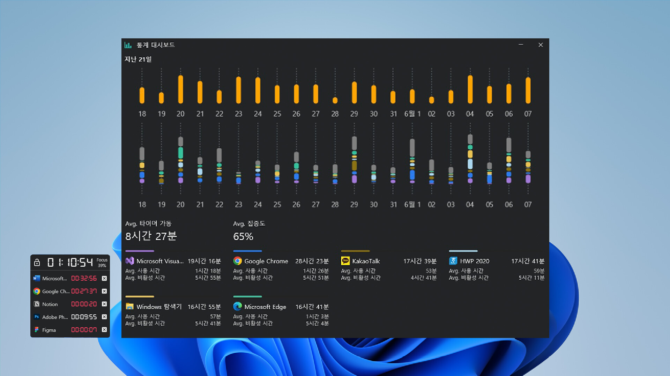Click the 01:10:54 total timer display
Screen dimensions: 670x376
pos(70,263)
